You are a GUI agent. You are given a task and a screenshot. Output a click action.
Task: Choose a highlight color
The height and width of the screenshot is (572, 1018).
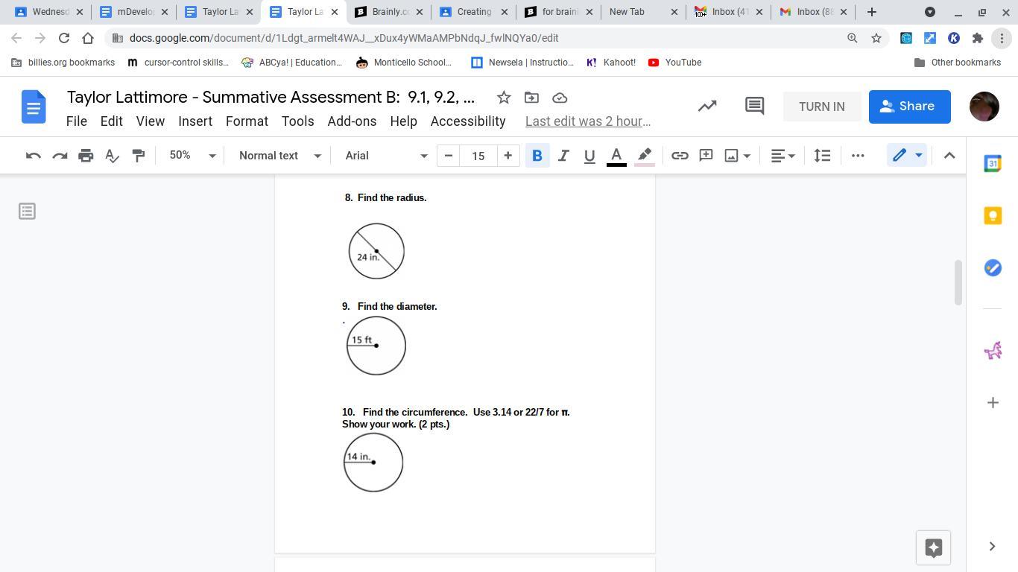(x=645, y=156)
